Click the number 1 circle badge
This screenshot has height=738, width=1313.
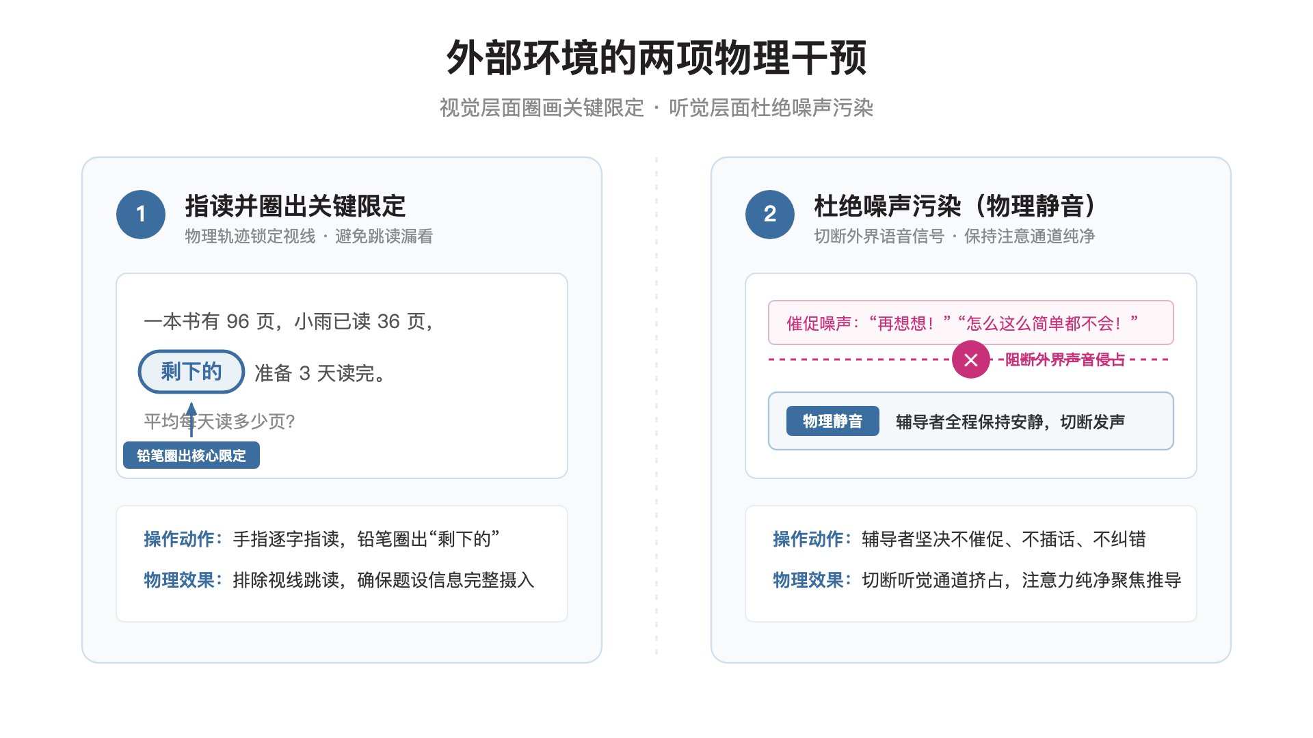click(141, 215)
